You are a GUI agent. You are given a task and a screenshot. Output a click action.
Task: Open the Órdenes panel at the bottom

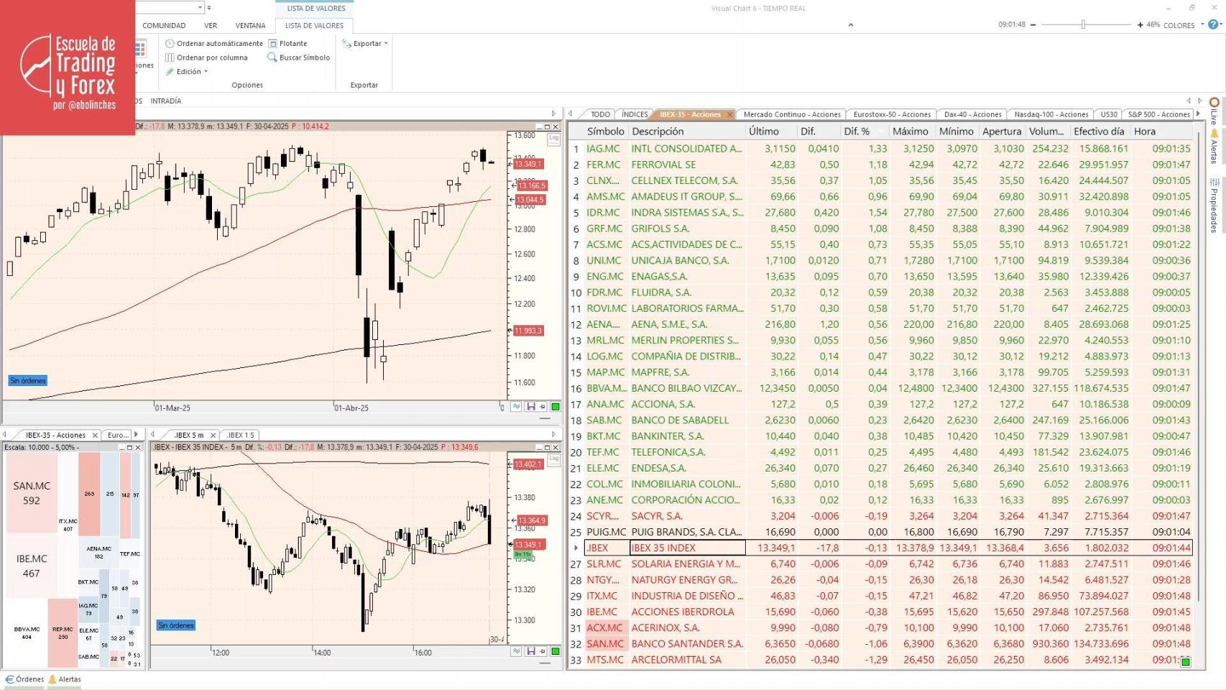pos(25,679)
